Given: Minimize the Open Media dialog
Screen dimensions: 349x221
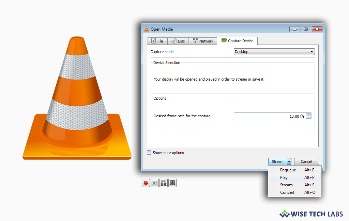Looking at the screenshot, I should [x=294, y=29].
